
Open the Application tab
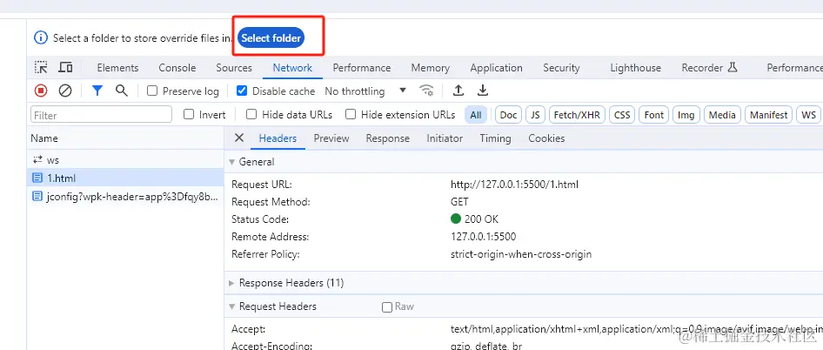[496, 68]
